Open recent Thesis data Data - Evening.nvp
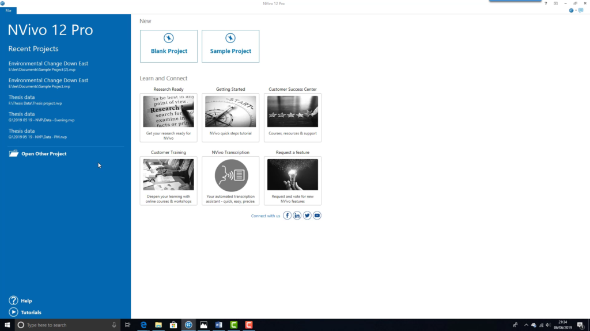The image size is (590, 331). click(41, 117)
